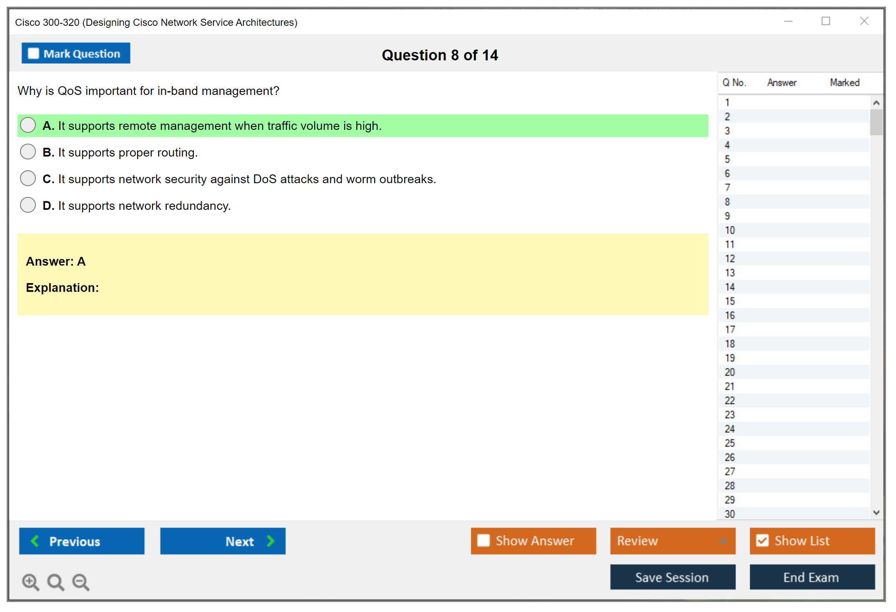The width and height of the screenshot is (896, 612).
Task: Choose answer C about DoS attacks
Action: (x=28, y=179)
